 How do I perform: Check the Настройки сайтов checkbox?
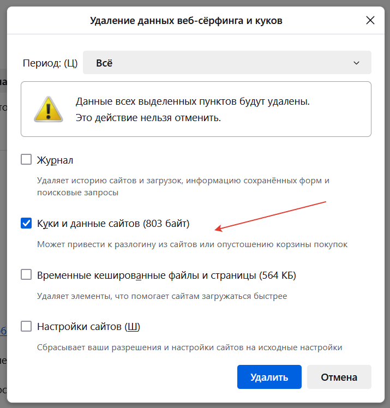pyautogui.click(x=26, y=326)
